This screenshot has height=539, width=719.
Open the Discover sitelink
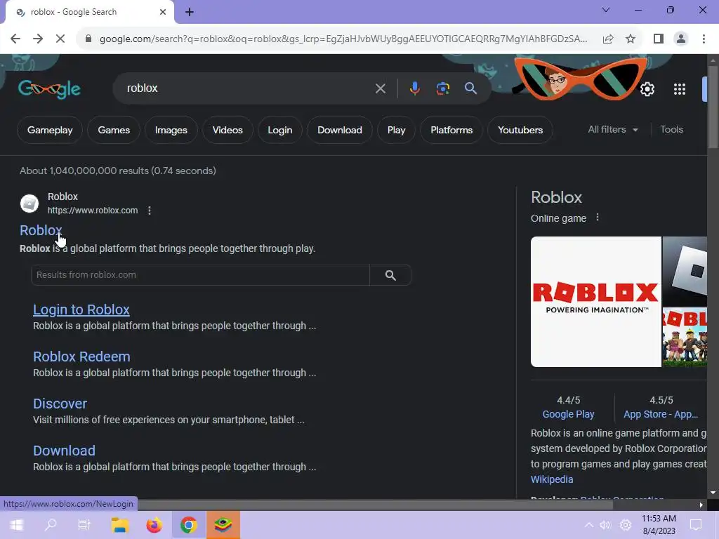coord(60,404)
